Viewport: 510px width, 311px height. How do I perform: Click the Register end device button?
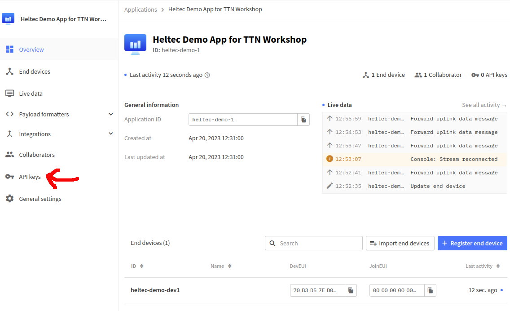472,243
